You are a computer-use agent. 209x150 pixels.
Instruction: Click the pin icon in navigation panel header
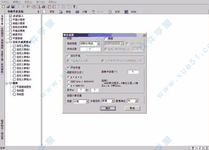(38, 12)
